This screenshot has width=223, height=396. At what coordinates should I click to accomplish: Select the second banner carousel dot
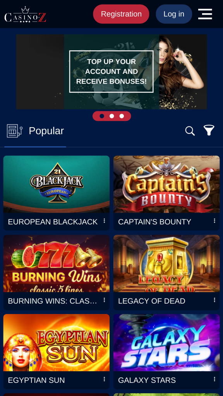click(112, 116)
